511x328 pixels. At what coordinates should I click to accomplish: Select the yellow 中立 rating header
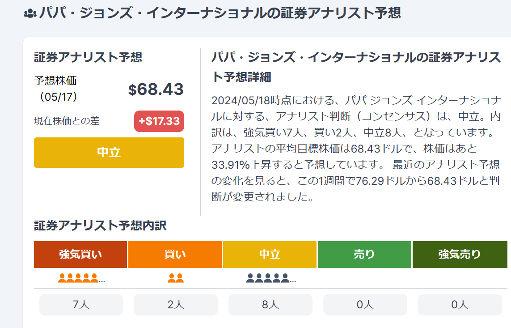[270, 255]
